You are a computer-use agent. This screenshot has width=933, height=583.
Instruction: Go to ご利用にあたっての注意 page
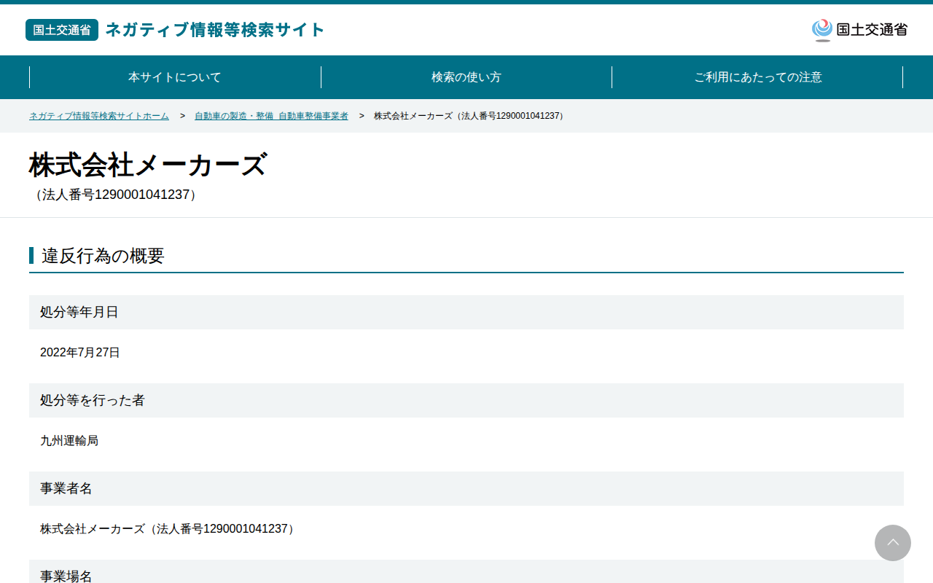(x=758, y=77)
